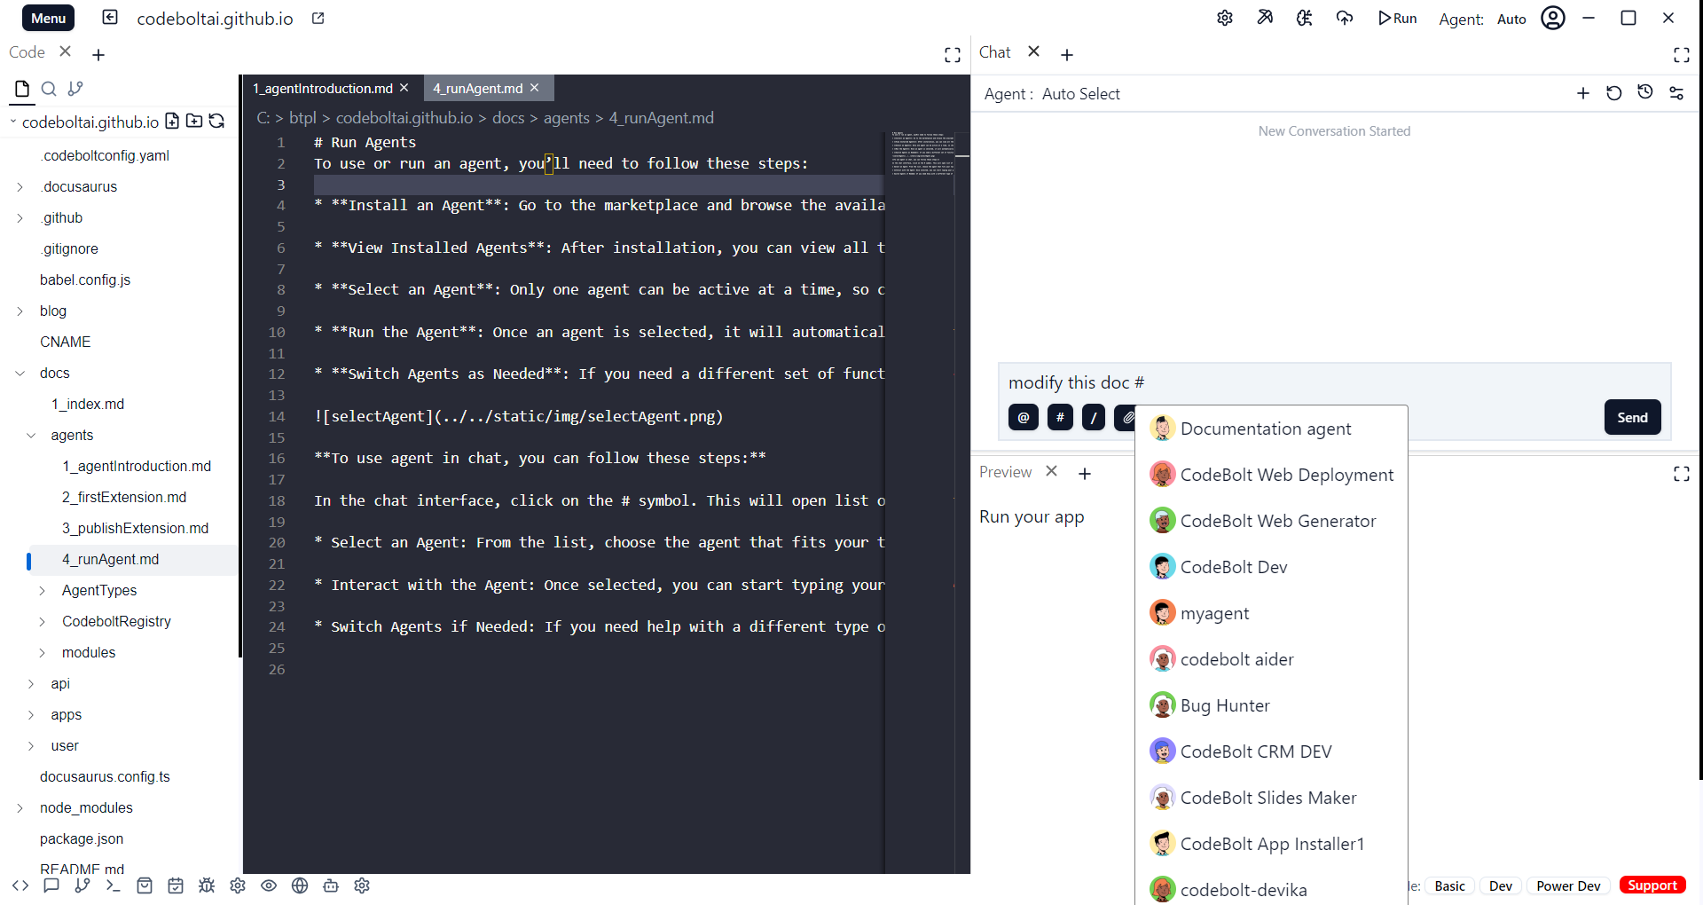The height and width of the screenshot is (905, 1703).
Task: Start new conversation with plus in Agent row
Action: pyautogui.click(x=1583, y=93)
